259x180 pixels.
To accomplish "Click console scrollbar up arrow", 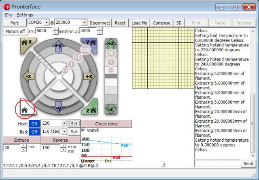I will pyautogui.click(x=253, y=31).
